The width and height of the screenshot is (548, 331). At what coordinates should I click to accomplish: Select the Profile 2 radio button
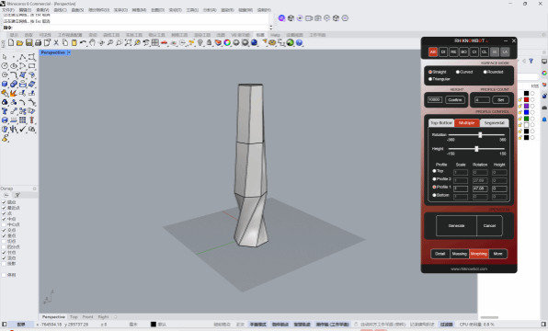tap(434, 179)
